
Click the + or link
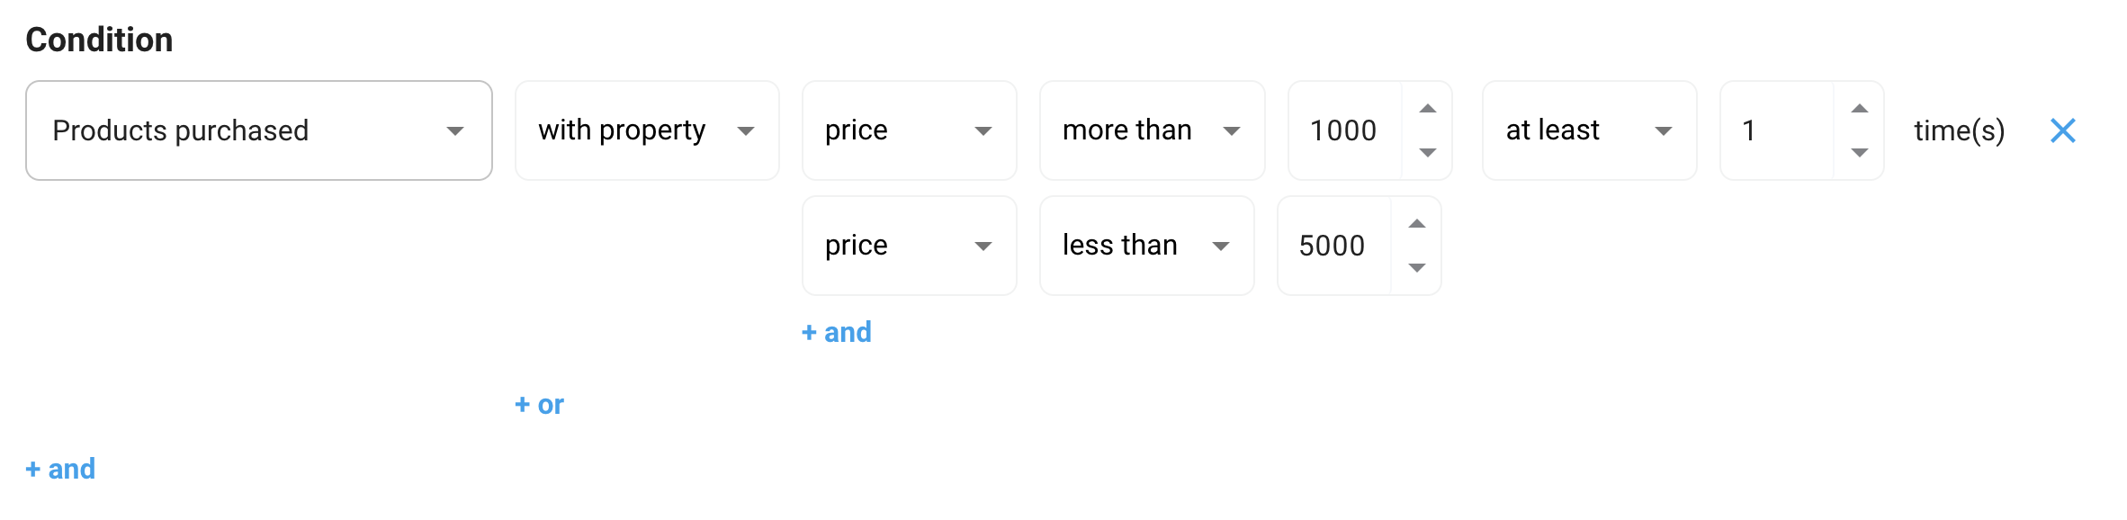click(x=539, y=405)
